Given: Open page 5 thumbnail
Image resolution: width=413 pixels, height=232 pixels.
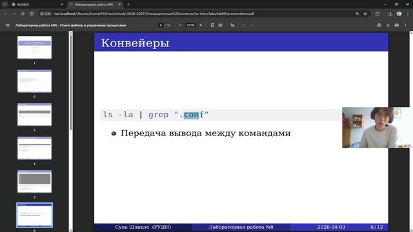Looking at the screenshot, I should (34, 182).
